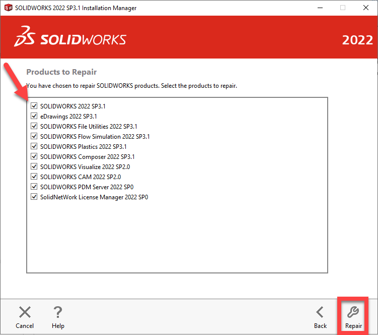The width and height of the screenshot is (378, 335).
Task: Cancel the installation with the X icon
Action: click(x=25, y=312)
